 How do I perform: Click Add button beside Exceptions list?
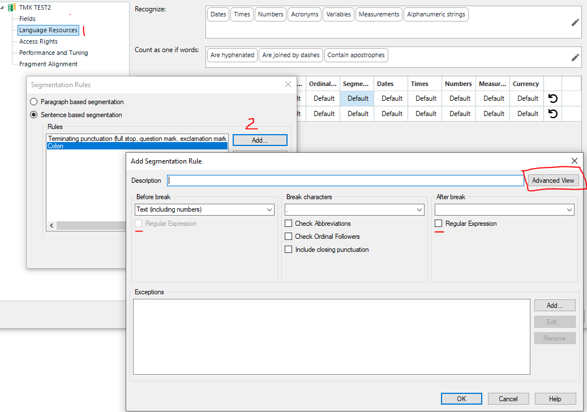554,306
